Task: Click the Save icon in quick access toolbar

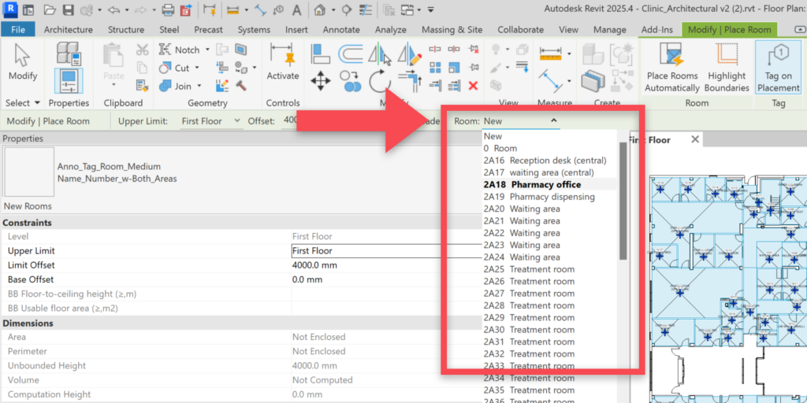Action: click(x=69, y=10)
